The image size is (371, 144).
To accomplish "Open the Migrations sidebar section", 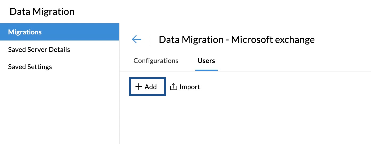I will [25, 32].
